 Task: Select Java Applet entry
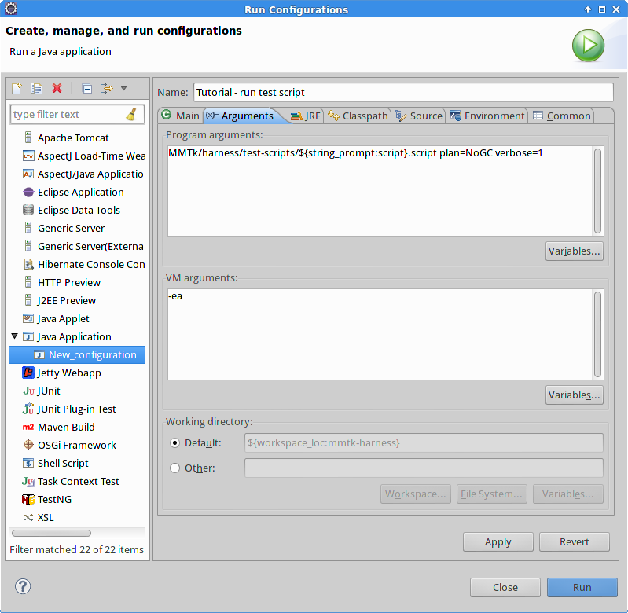click(56, 319)
